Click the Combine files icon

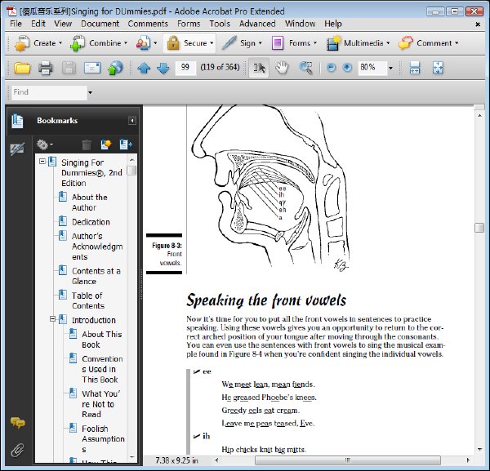coord(78,43)
